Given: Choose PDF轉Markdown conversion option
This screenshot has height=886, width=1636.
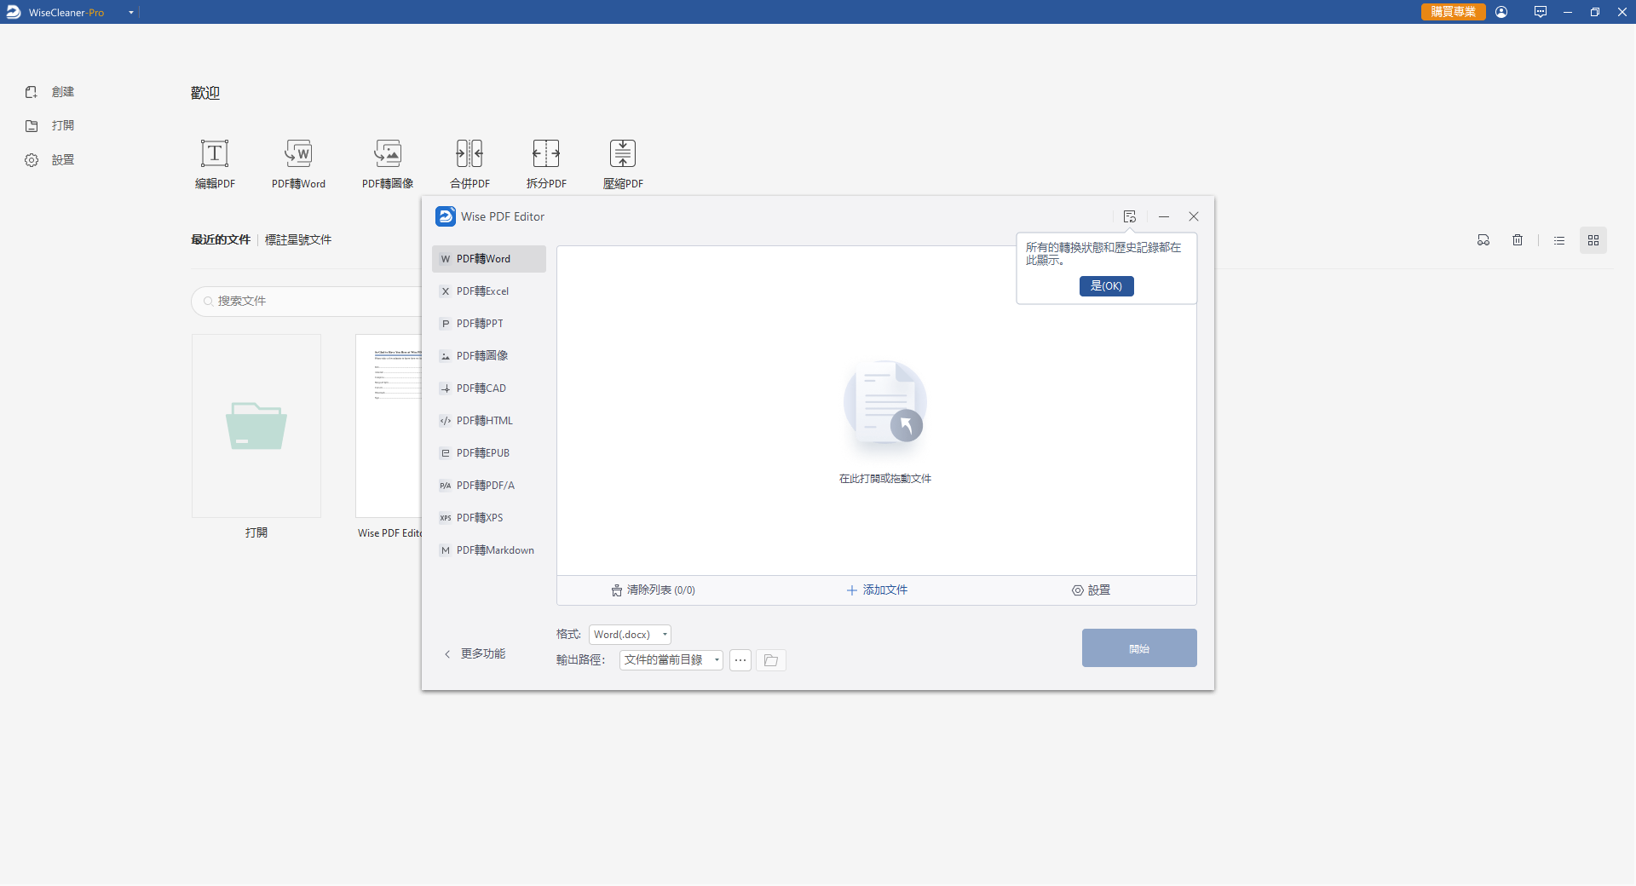Looking at the screenshot, I should point(489,550).
